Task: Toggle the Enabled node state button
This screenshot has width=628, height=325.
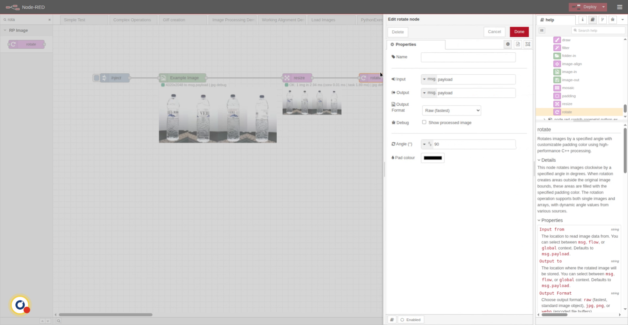Action: point(411,320)
